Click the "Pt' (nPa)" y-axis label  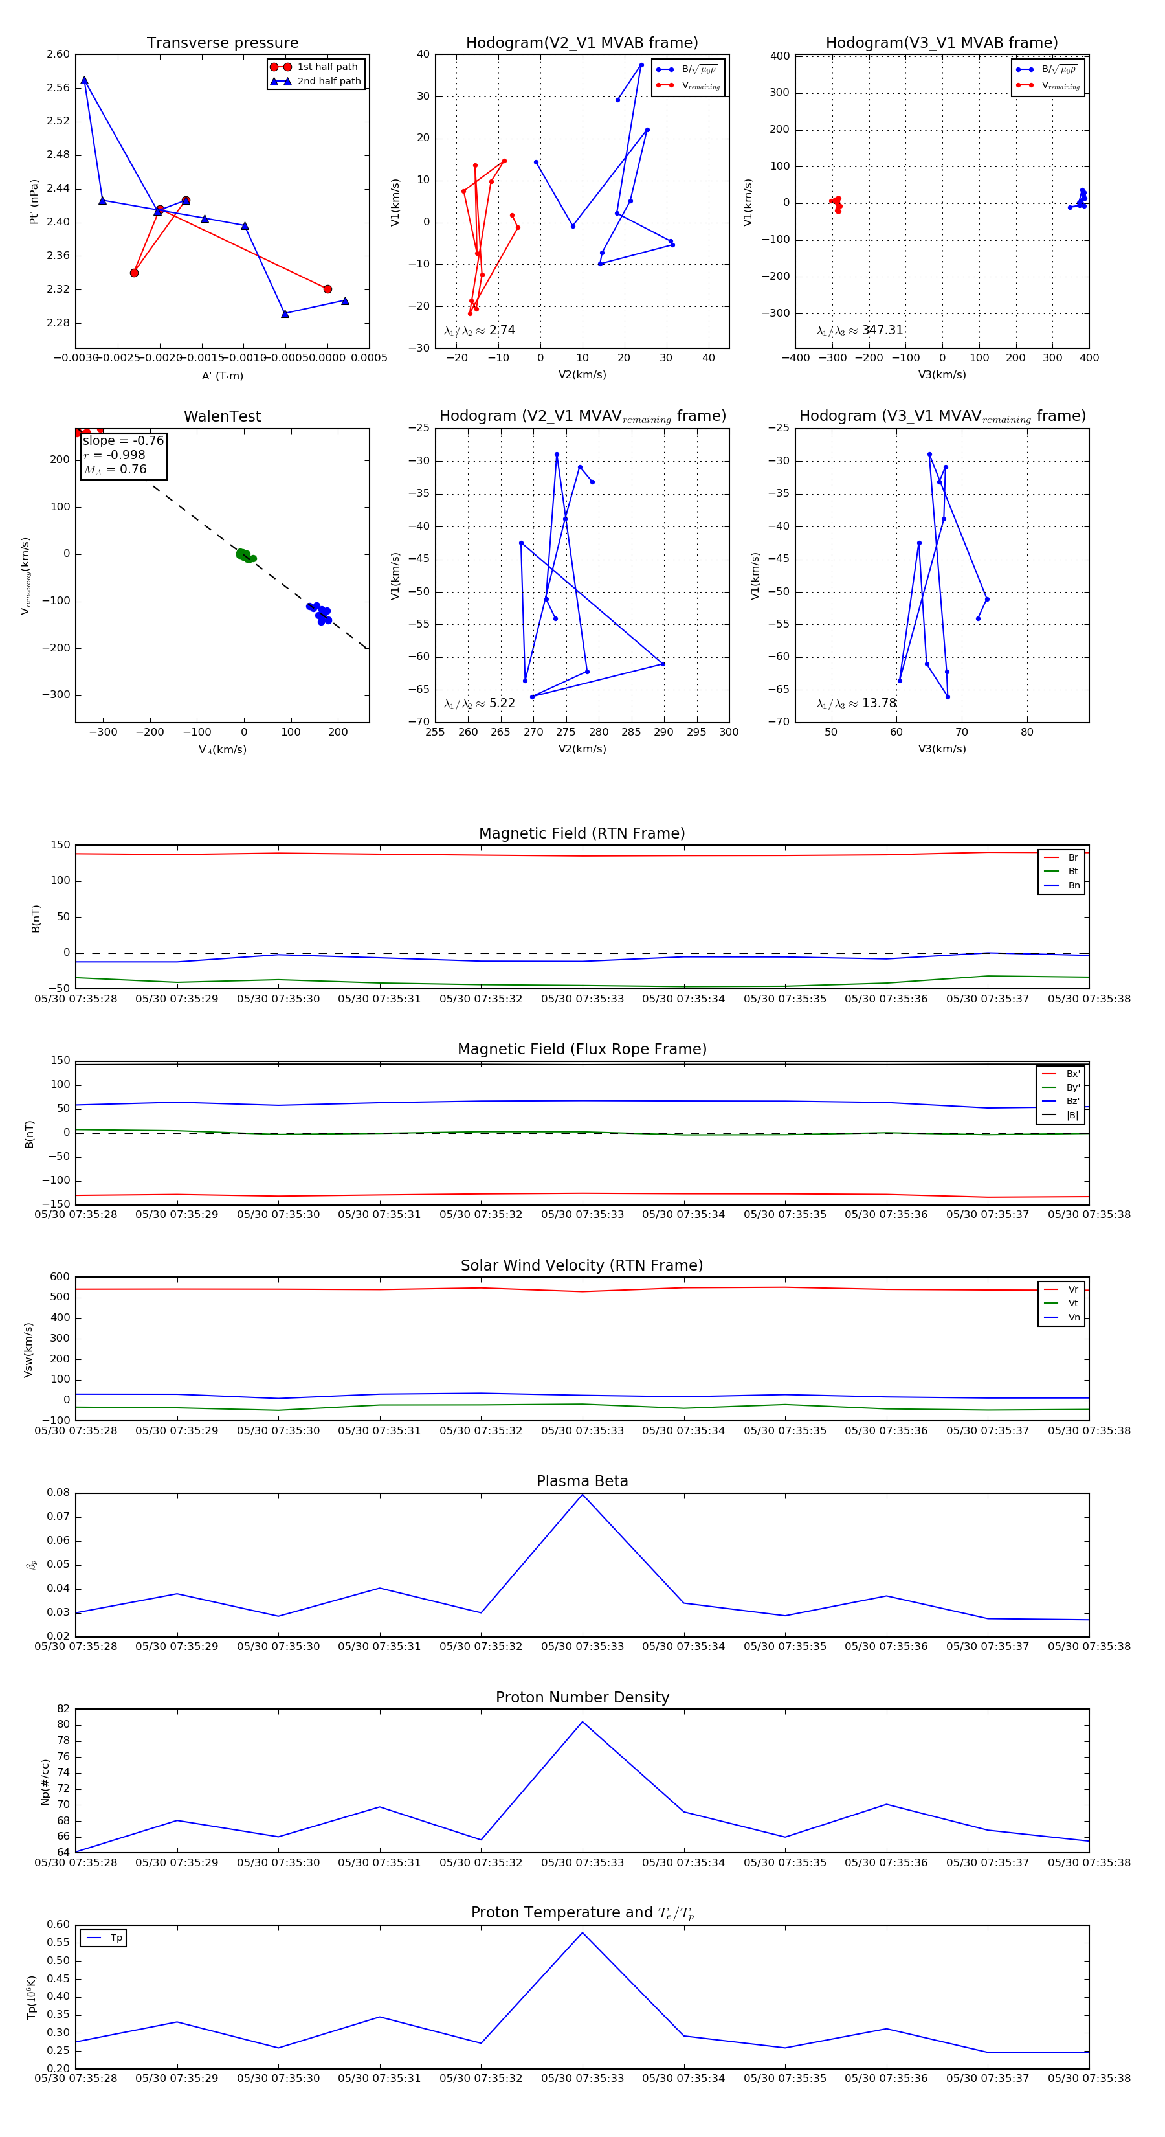(x=34, y=201)
